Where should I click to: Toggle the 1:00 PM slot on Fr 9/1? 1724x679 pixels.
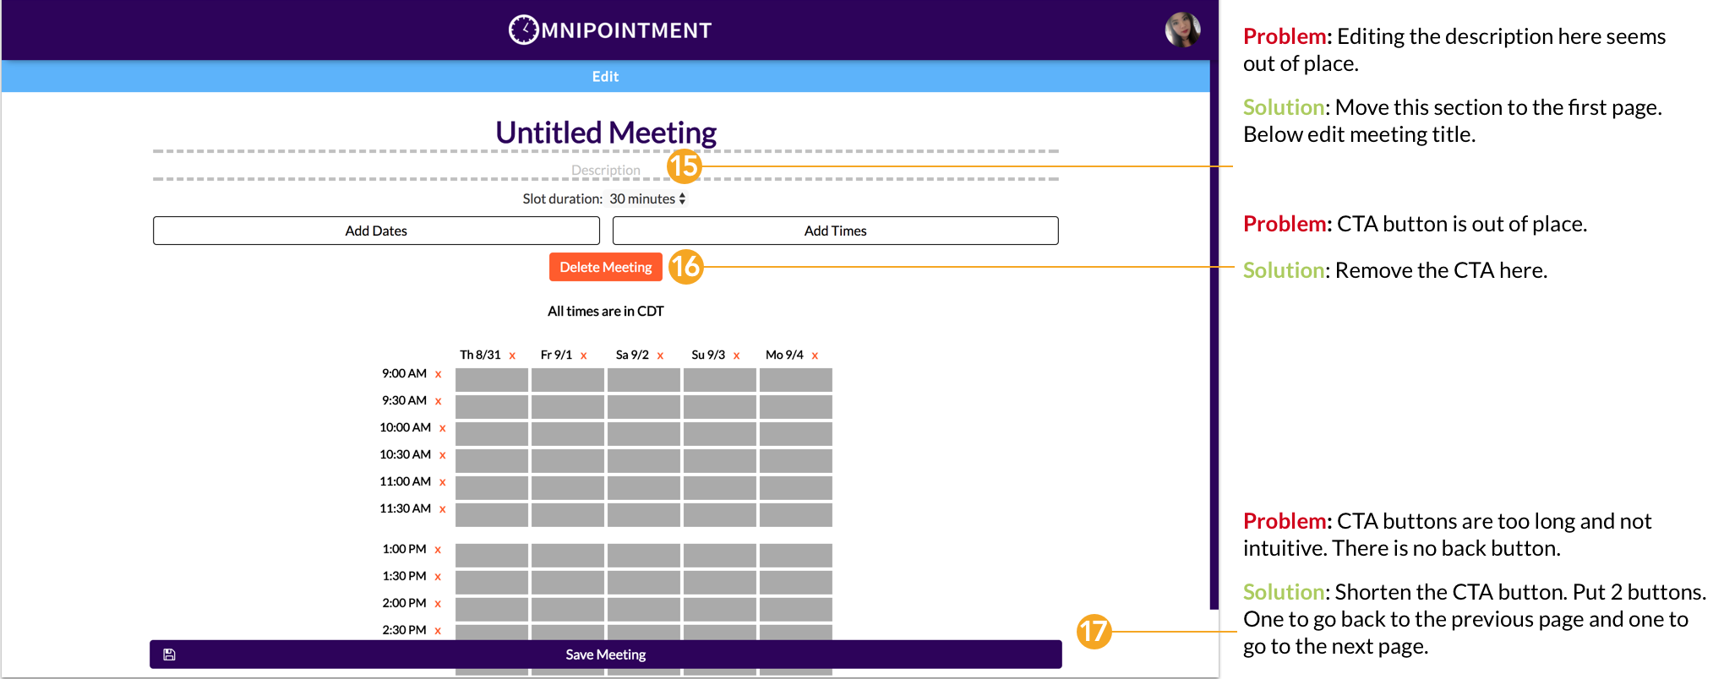[568, 556]
